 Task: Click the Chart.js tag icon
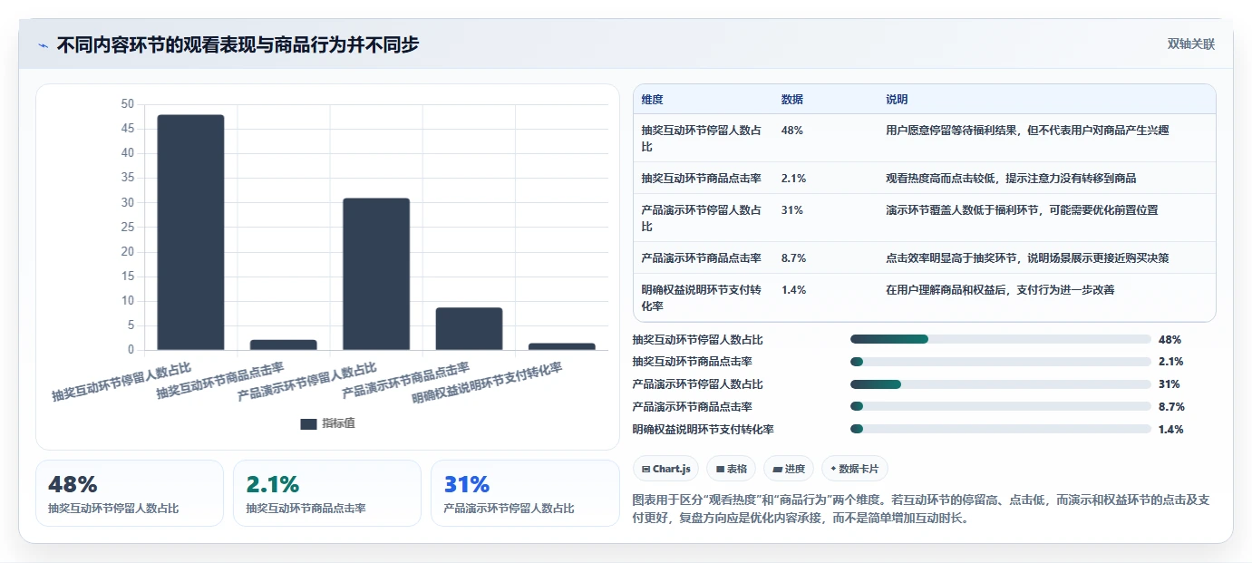coord(645,470)
